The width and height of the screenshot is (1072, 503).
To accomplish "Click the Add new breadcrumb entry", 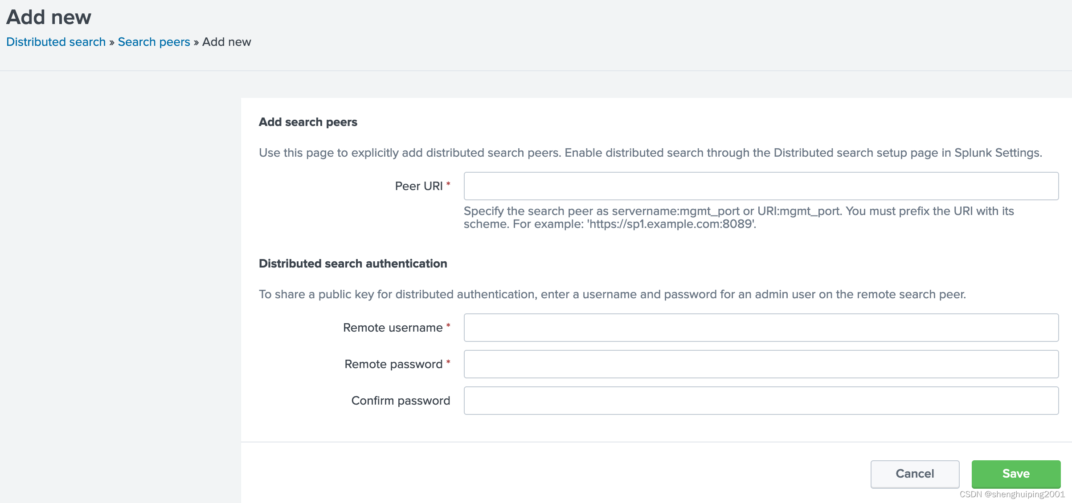I will click(226, 41).
